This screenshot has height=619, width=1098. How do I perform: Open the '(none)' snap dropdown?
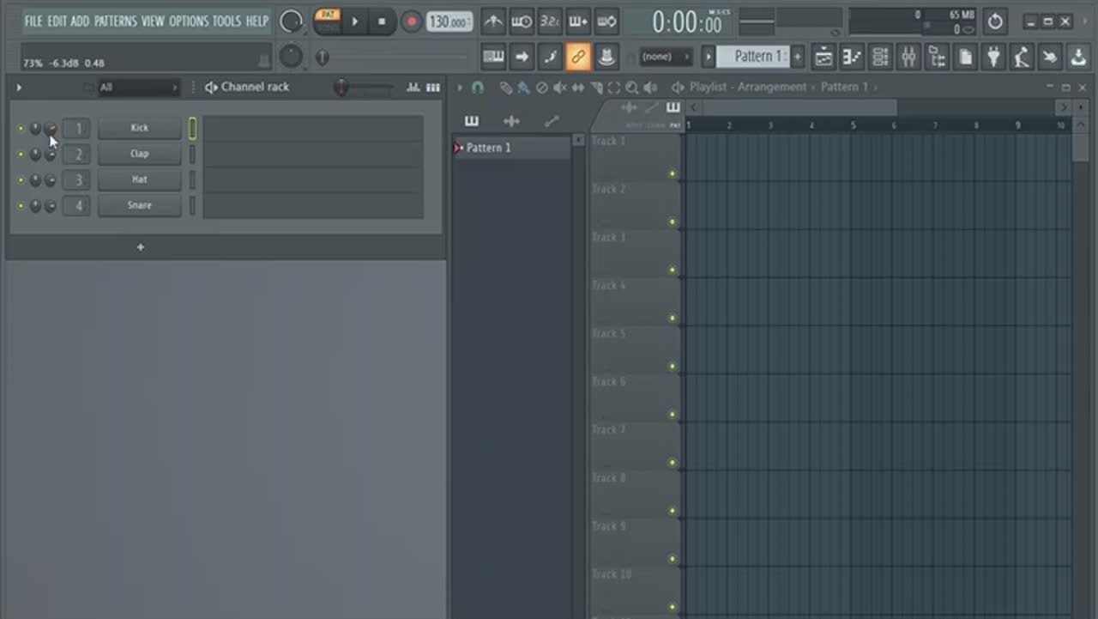(x=665, y=58)
